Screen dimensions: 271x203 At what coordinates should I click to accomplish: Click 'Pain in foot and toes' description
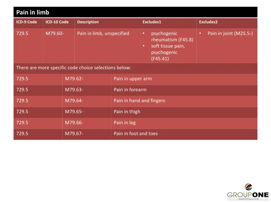pos(136,133)
